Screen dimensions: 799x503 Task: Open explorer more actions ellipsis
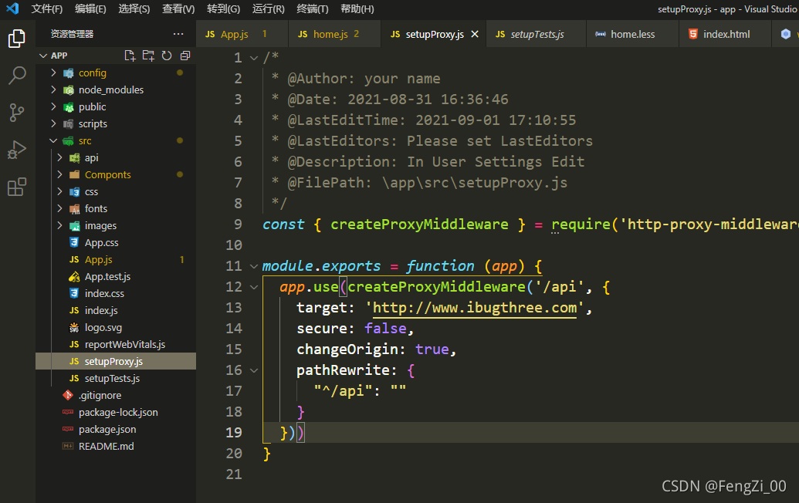tap(178, 34)
